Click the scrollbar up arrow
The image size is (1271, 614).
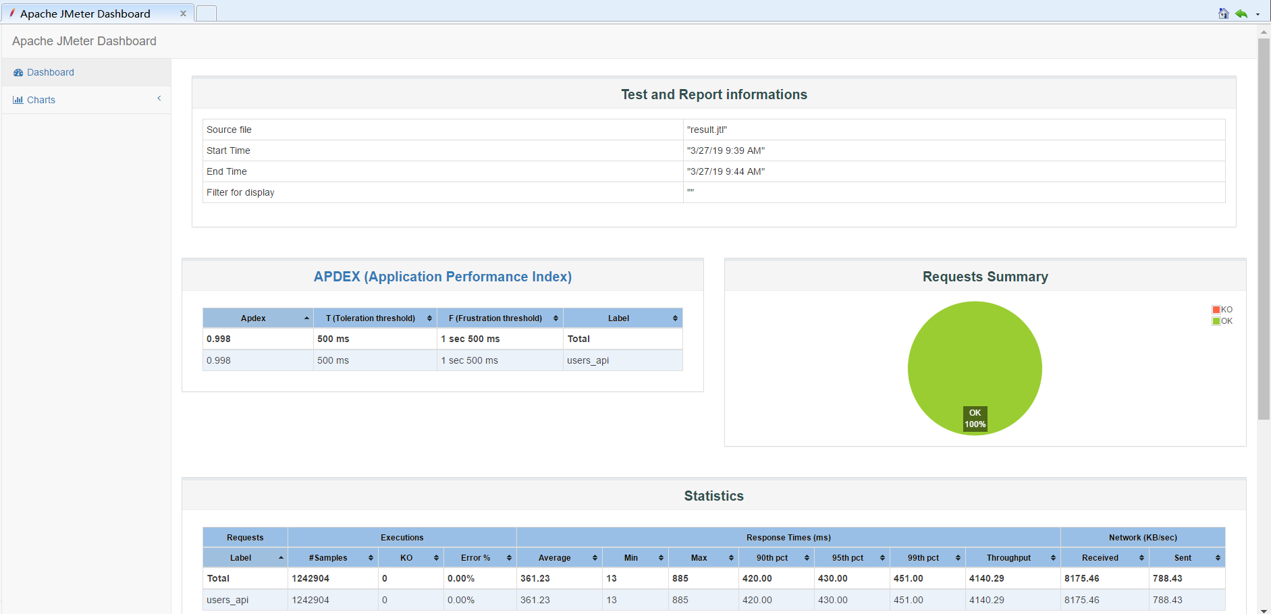tap(1264, 32)
